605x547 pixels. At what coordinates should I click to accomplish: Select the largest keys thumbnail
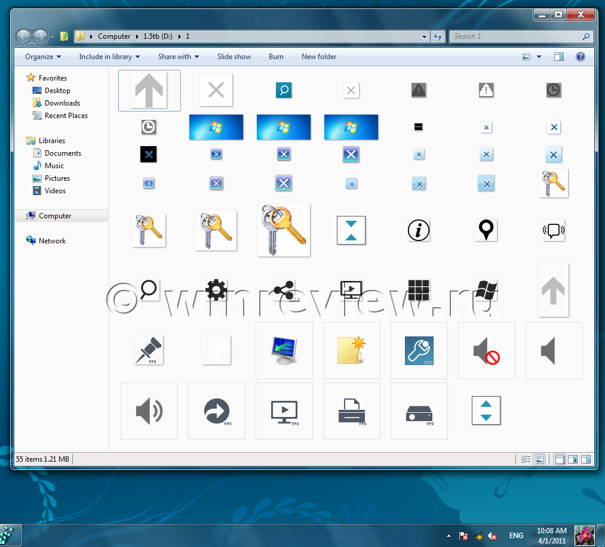tap(284, 230)
